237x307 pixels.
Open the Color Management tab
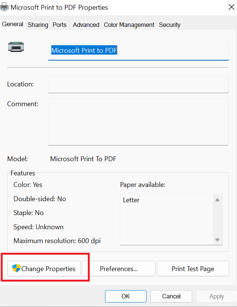[x=129, y=25]
